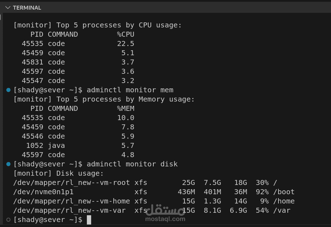Focus the terminal cursor block at the prompt
The height and width of the screenshot is (227, 331).
(x=89, y=220)
